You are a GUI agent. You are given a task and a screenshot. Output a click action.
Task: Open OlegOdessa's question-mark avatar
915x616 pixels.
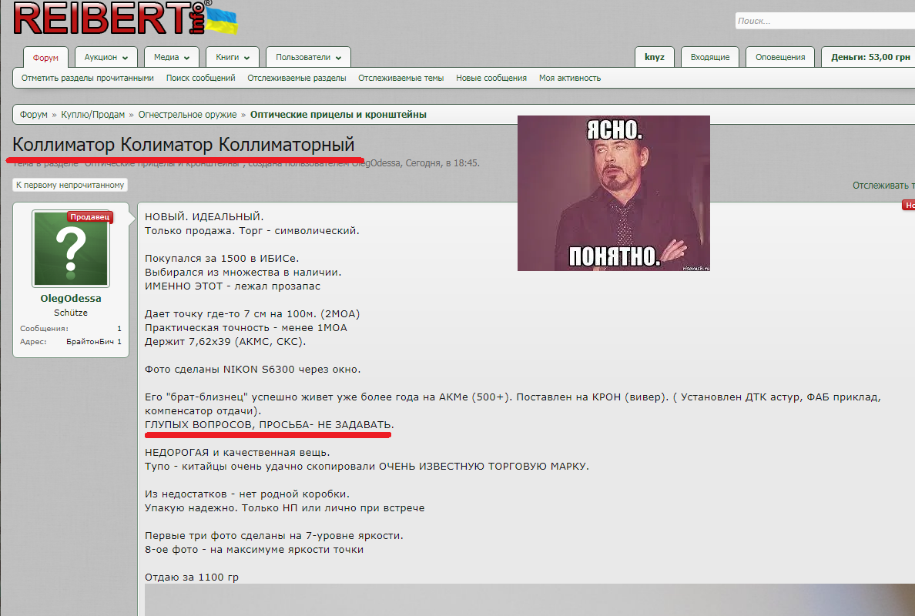pyautogui.click(x=70, y=248)
